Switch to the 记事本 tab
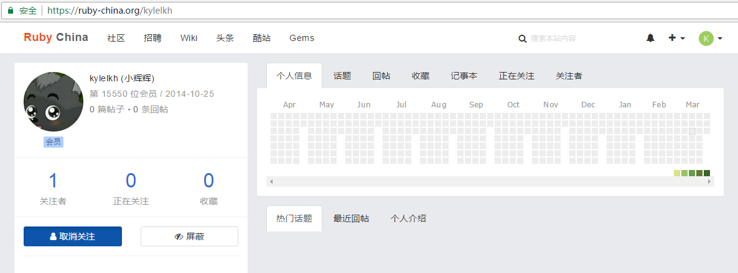738x273 pixels. (464, 76)
